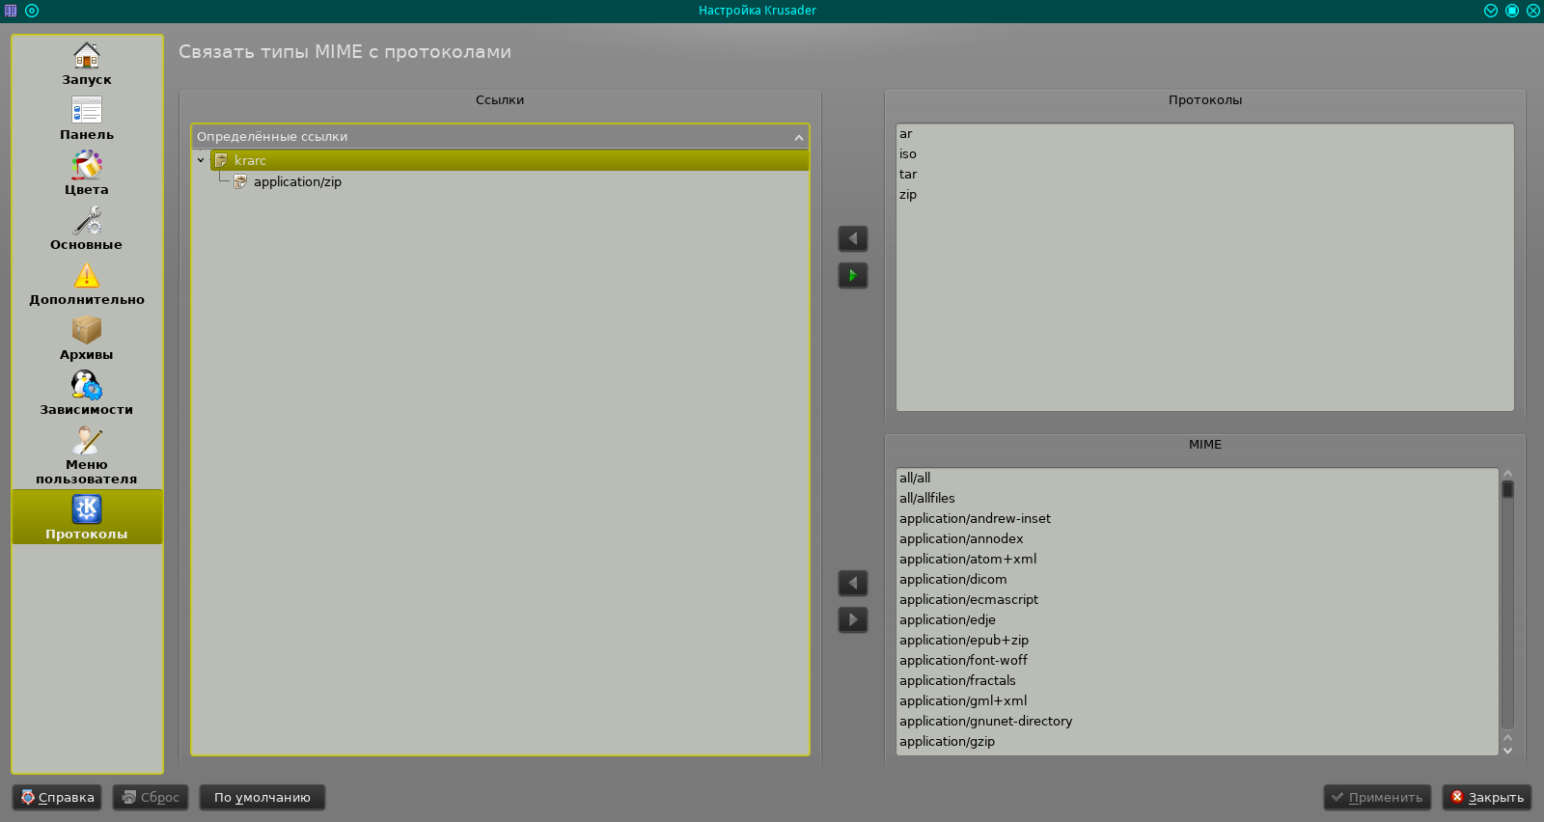Open the Запуск settings page

tap(87, 64)
